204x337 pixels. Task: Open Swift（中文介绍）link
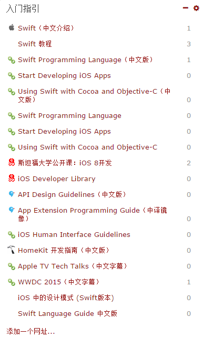[x=46, y=28]
